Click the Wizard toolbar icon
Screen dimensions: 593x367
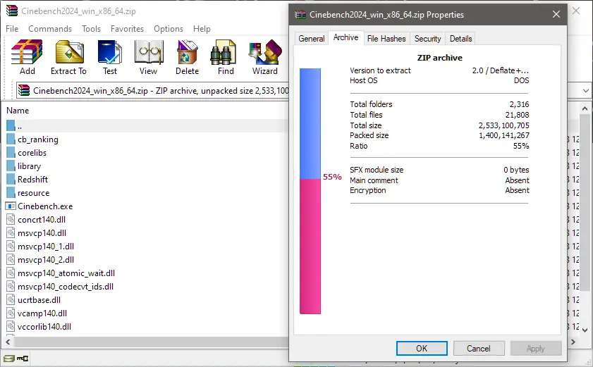[x=265, y=52]
